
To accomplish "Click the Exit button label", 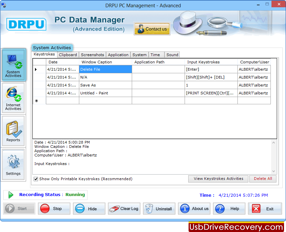I will pos(269,209).
